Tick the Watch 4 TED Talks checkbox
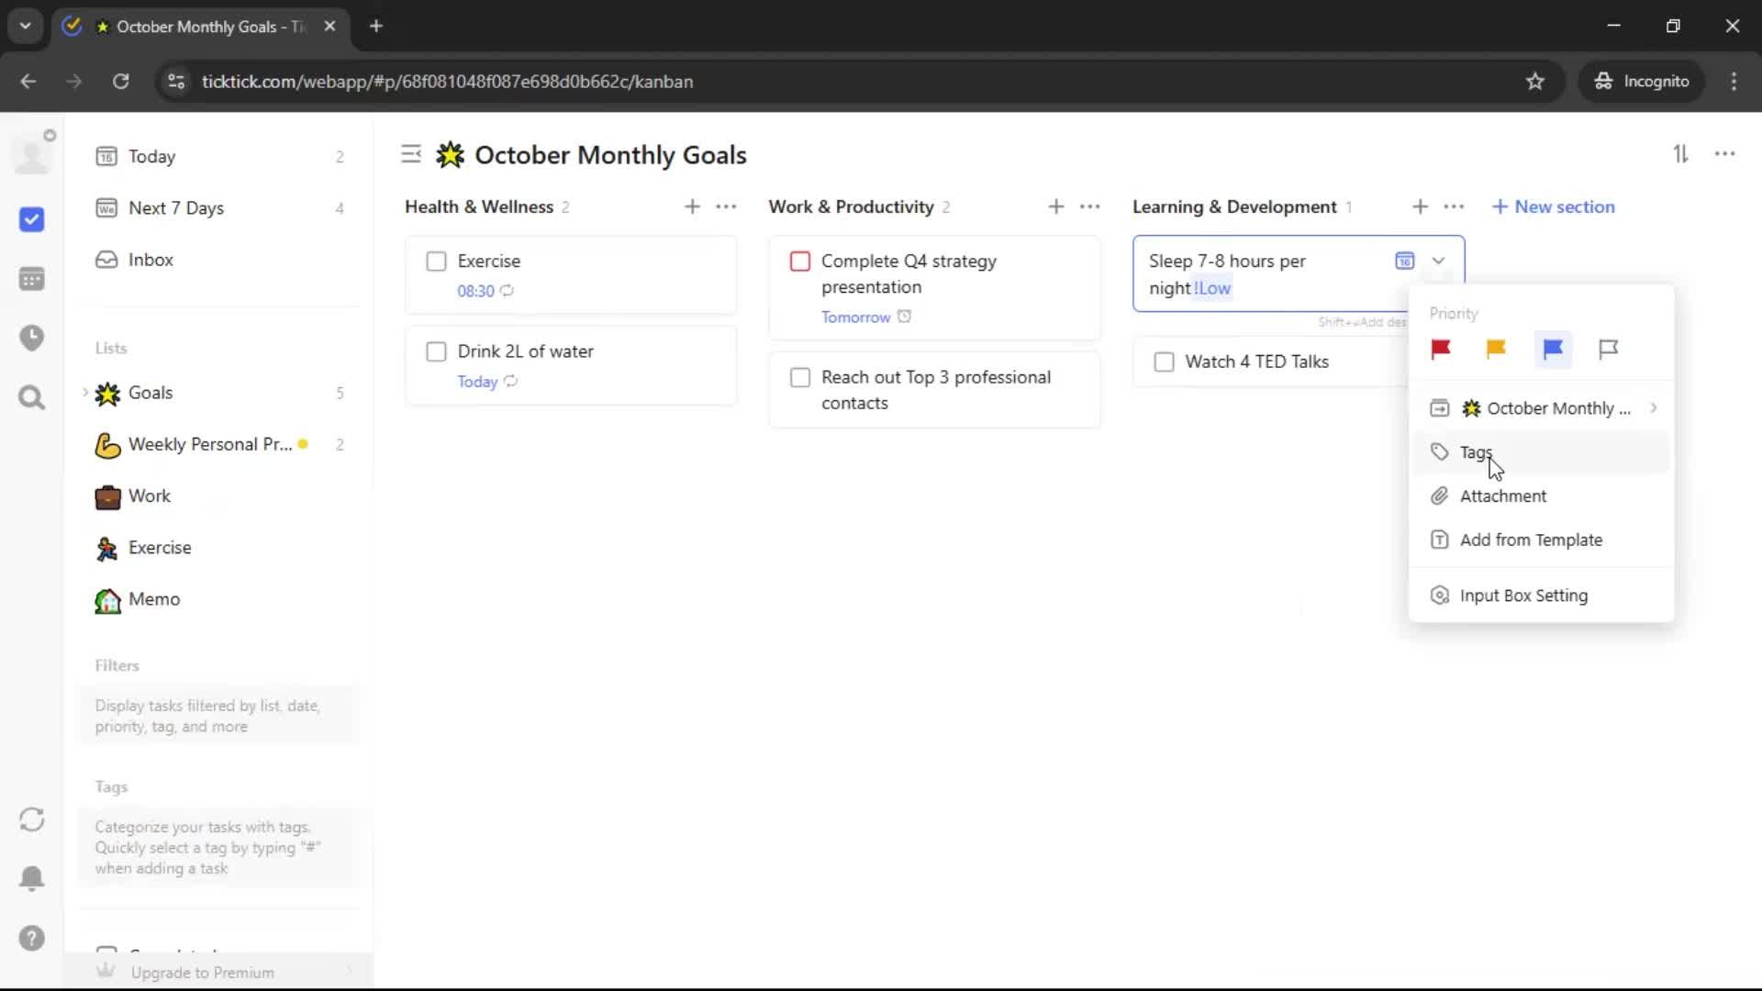Image resolution: width=1762 pixels, height=991 pixels. [1164, 362]
